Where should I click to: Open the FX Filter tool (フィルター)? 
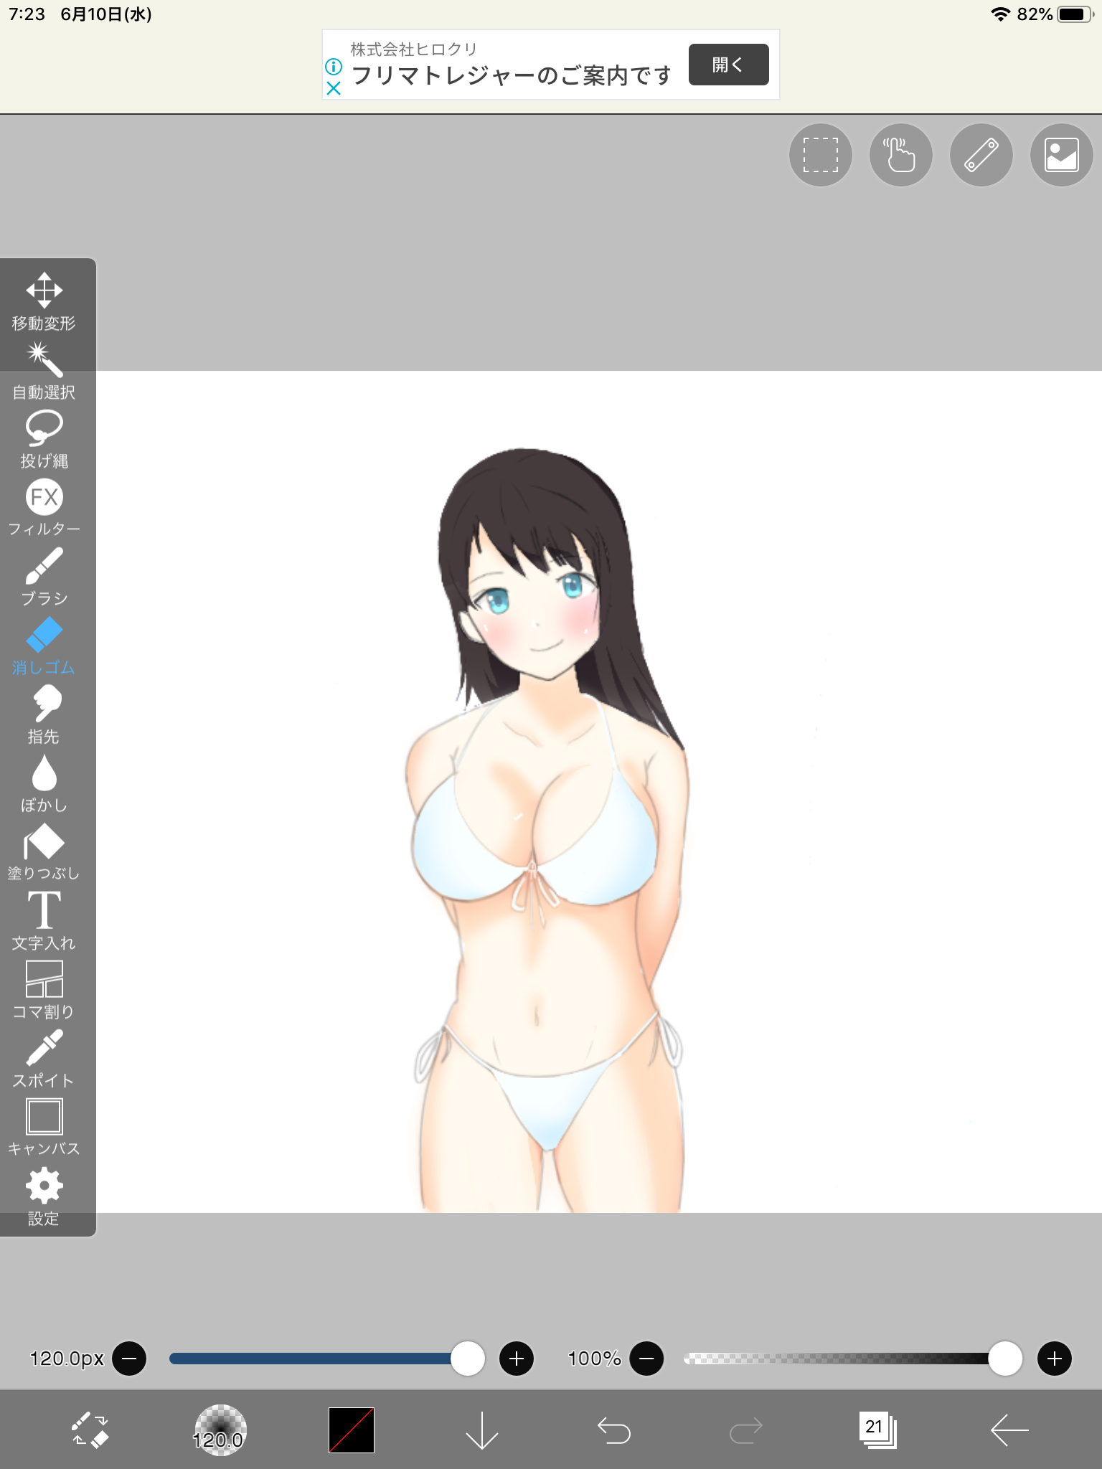tap(44, 508)
